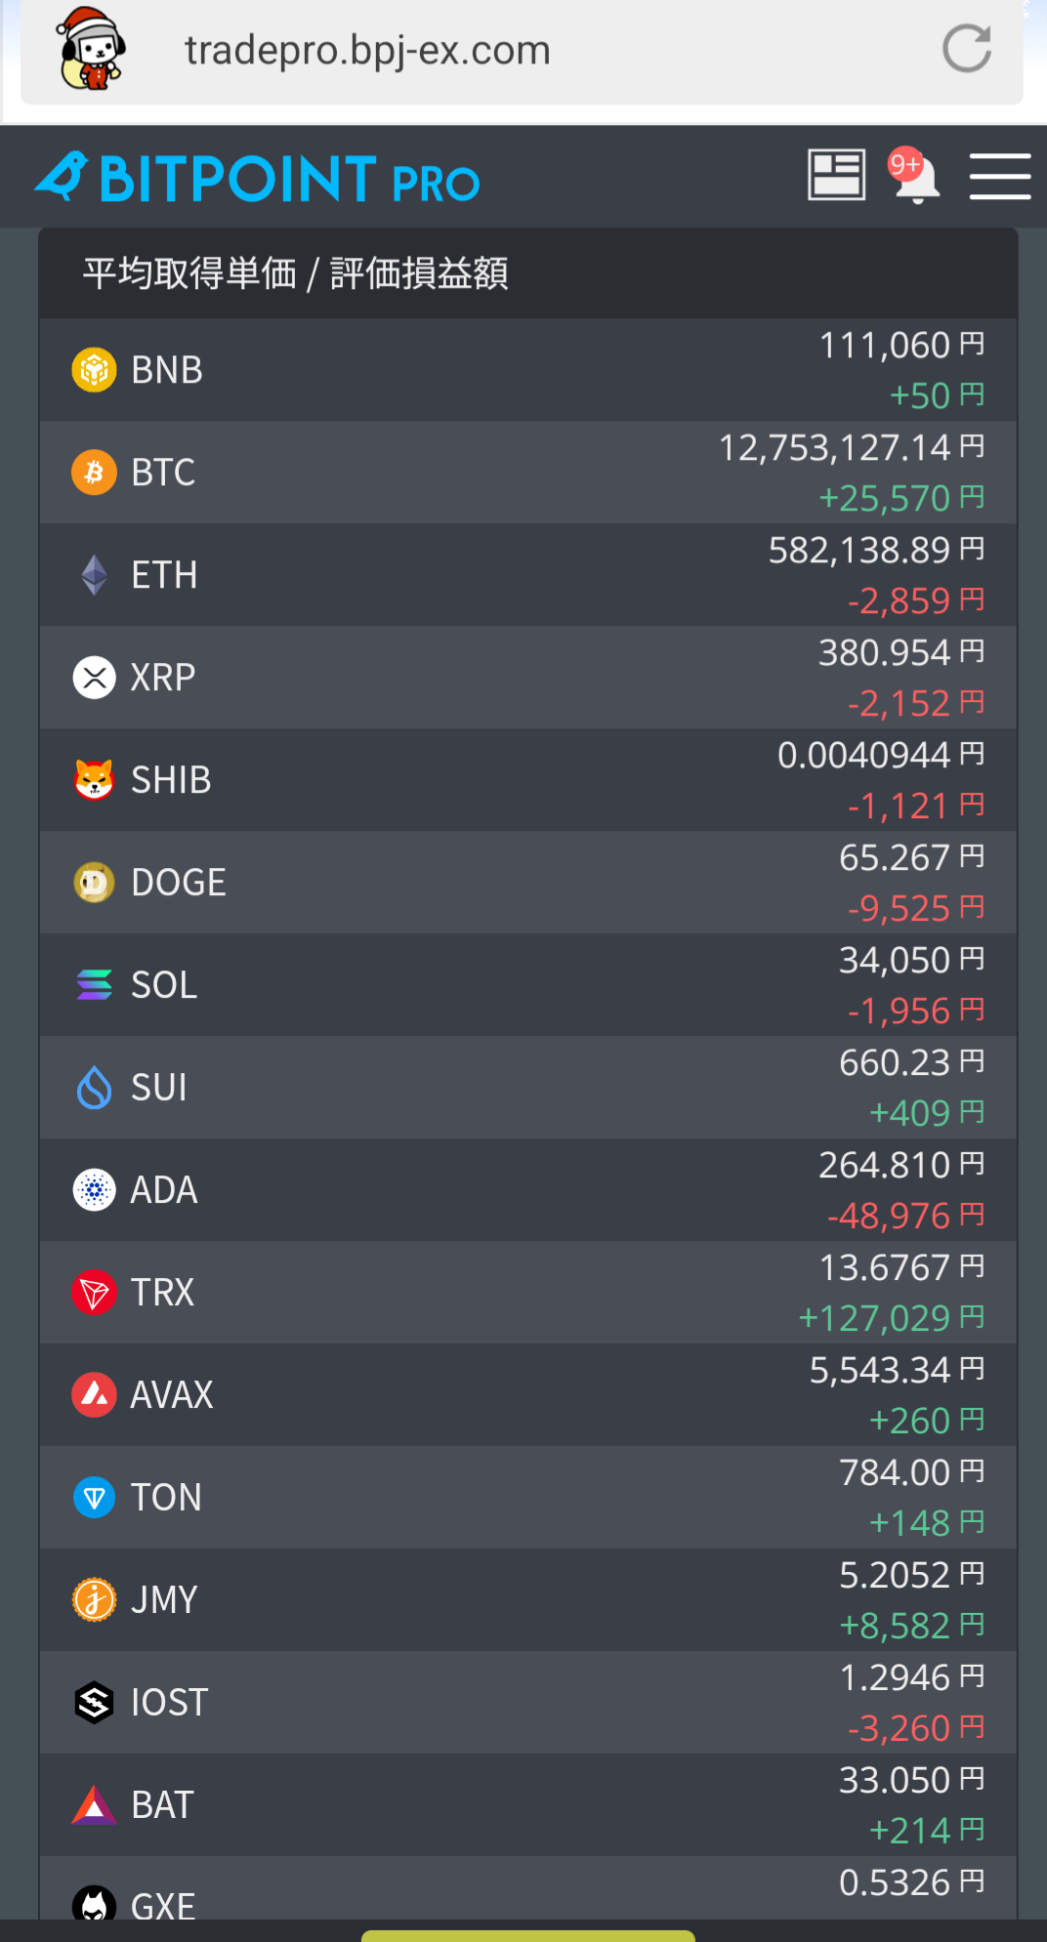Click the BITPOINT PRO logo
The image size is (1047, 1942).
point(258,178)
